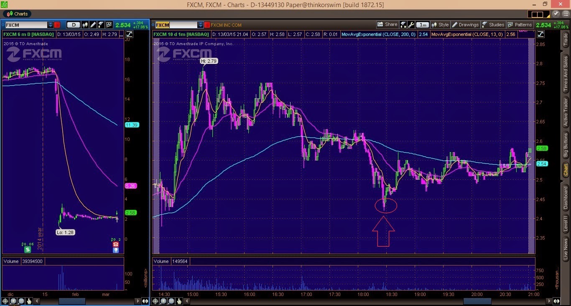Image resolution: width=571 pixels, height=306 pixels.
Task: Open left chart candlestick Style icon
Action: [85, 25]
